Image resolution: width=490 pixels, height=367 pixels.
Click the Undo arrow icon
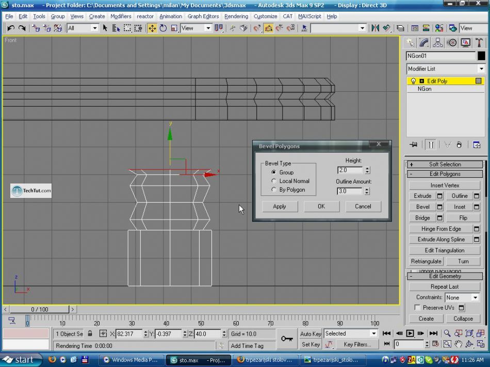11,28
